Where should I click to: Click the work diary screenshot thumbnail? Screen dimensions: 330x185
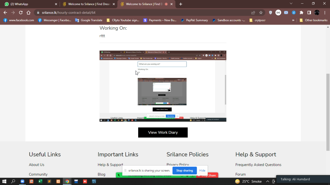tap(163, 86)
